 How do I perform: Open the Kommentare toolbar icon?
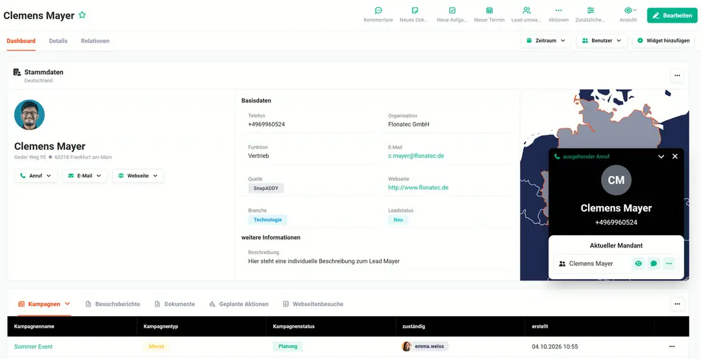click(x=378, y=15)
